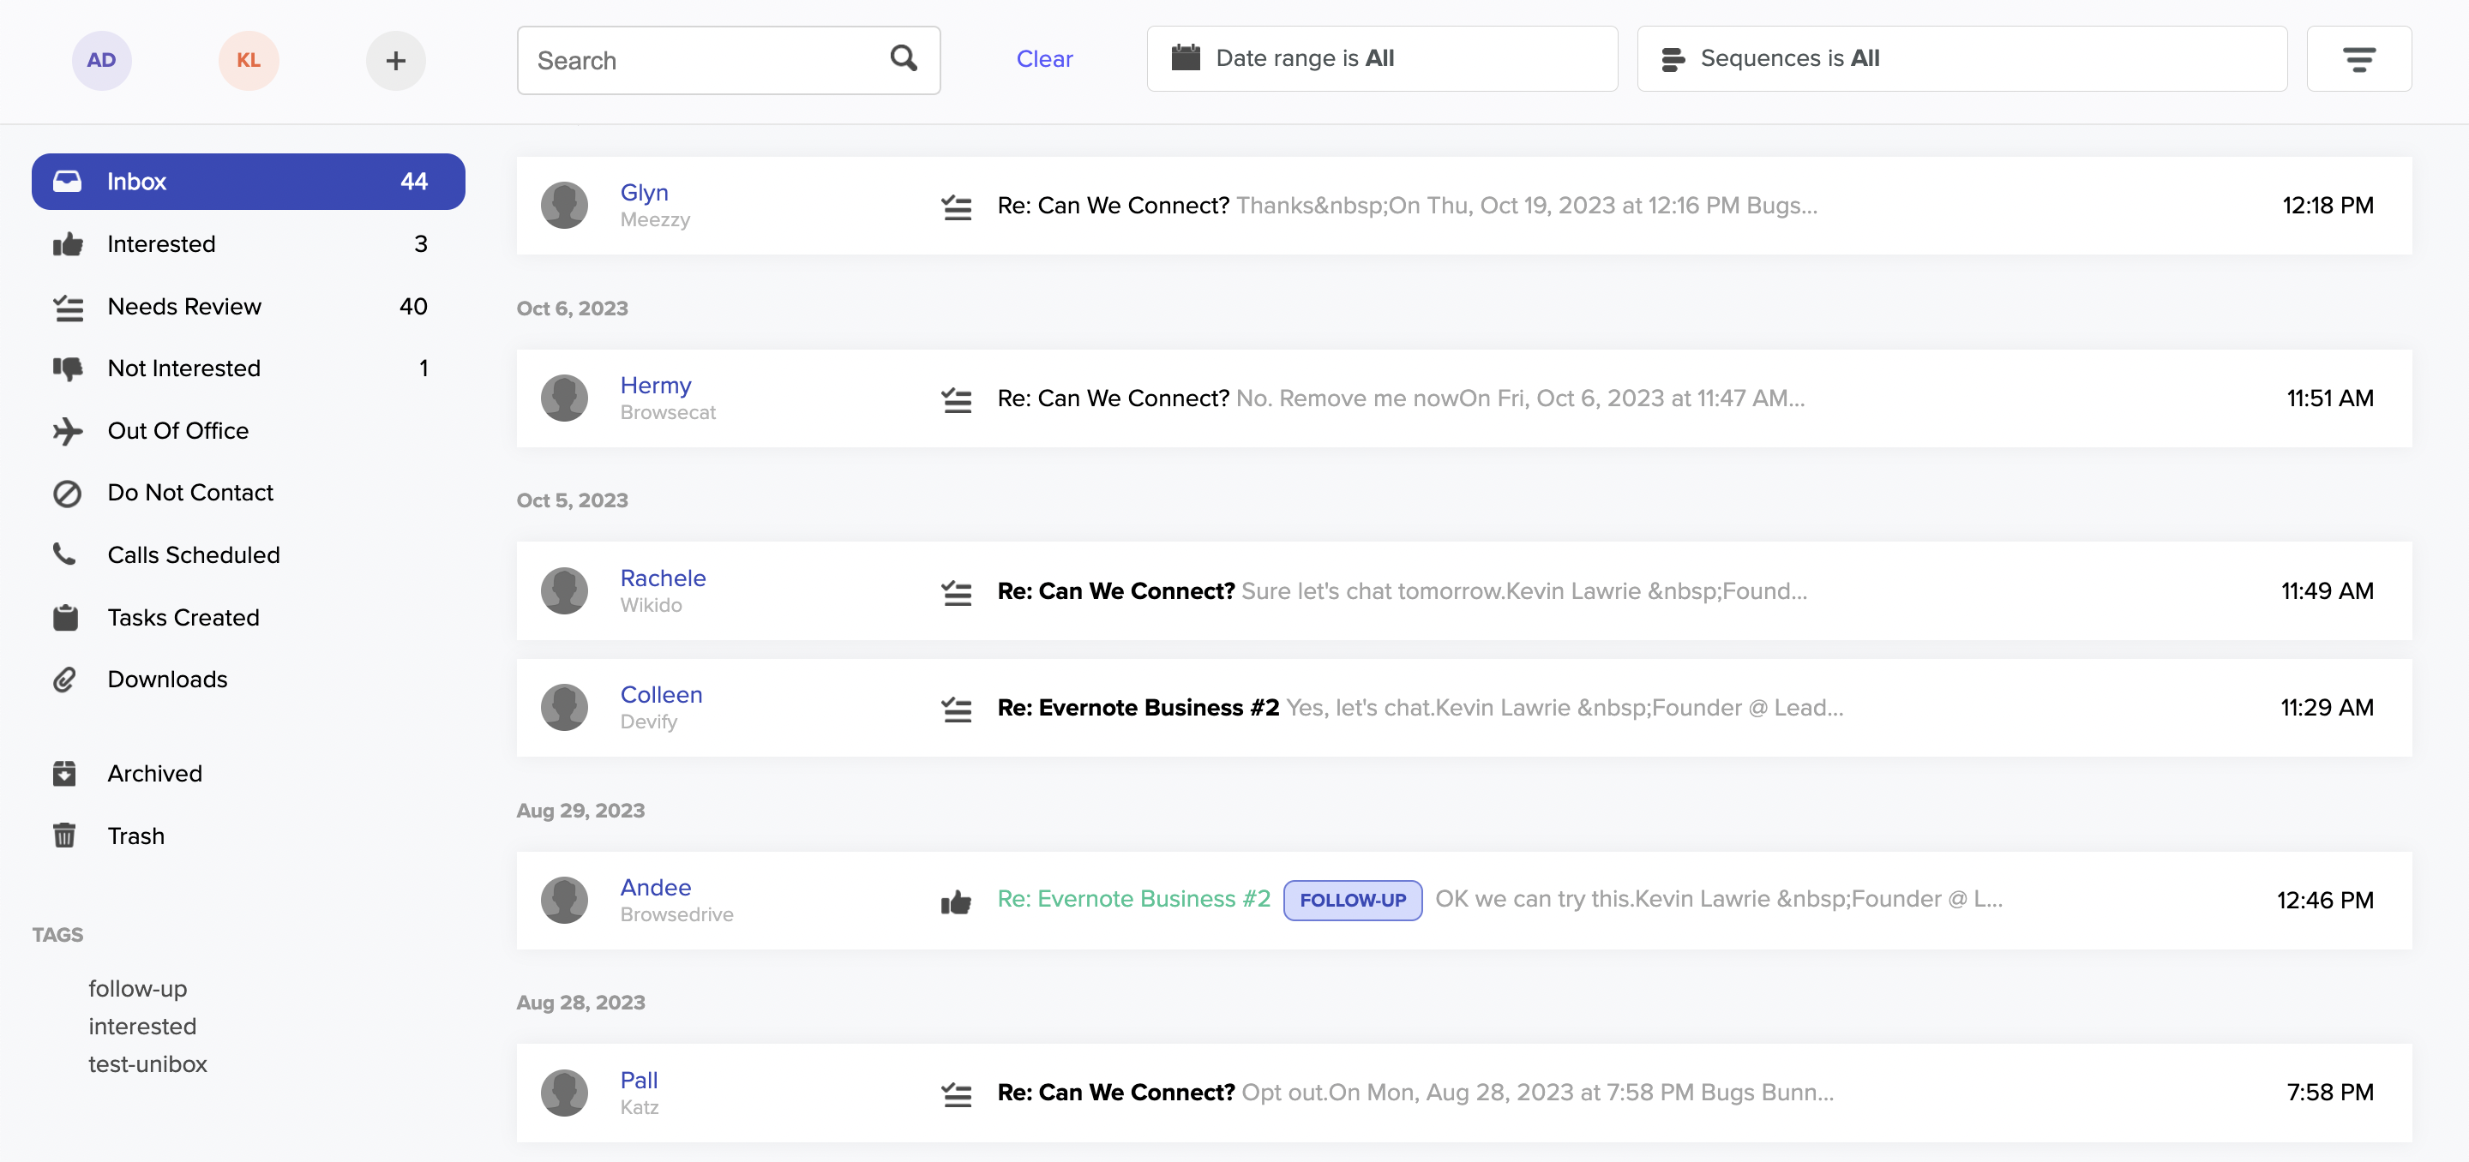Open the Tasks Created folder
This screenshot has width=2469, height=1162.
click(249, 617)
